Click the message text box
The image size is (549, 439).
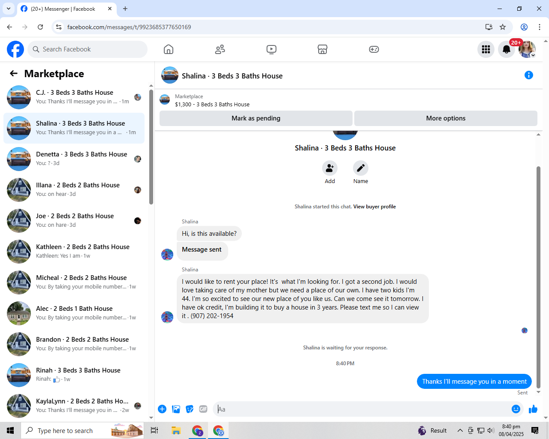click(362, 409)
